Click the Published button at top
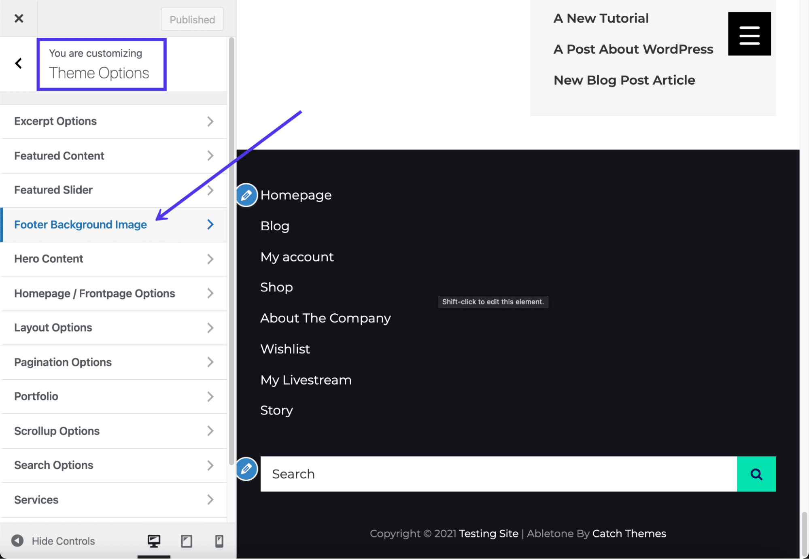 [x=192, y=19]
